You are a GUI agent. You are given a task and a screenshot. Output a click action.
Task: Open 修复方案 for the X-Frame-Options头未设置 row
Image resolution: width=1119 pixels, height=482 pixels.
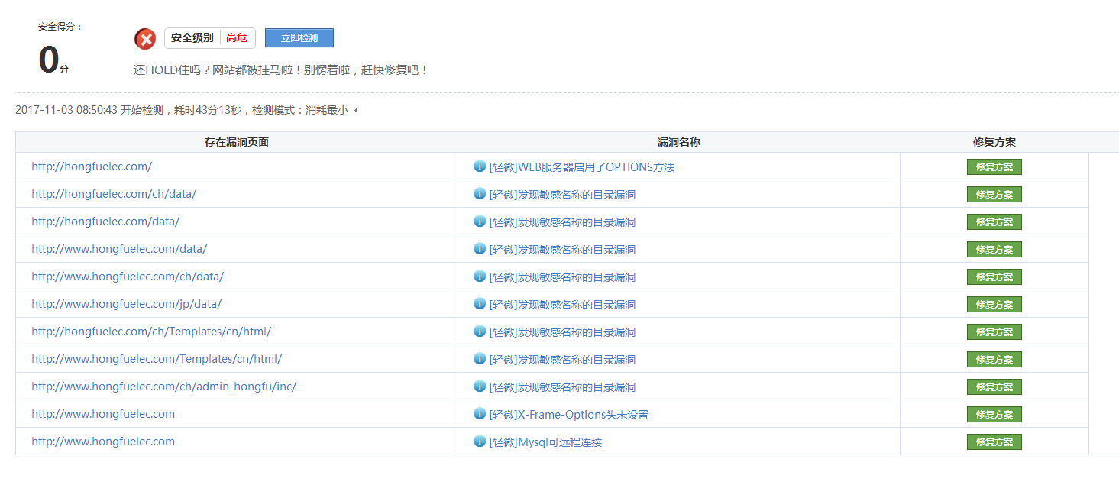(x=994, y=415)
